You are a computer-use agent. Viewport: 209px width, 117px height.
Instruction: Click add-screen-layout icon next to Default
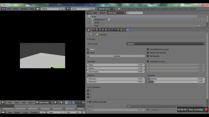(61, 9)
